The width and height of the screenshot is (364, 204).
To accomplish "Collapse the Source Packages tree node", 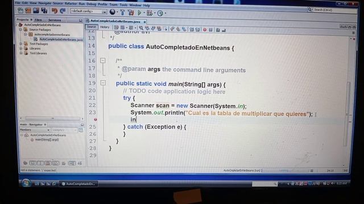I will [x=20, y=29].
